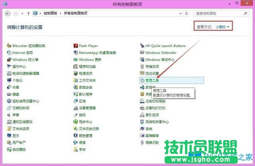
Task: Open the 恢复 recovery link
Action: pyautogui.click(x=16, y=87)
